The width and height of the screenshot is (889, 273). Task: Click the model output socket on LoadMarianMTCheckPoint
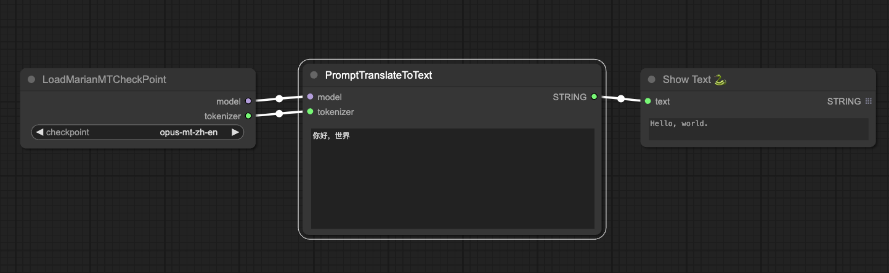(248, 101)
